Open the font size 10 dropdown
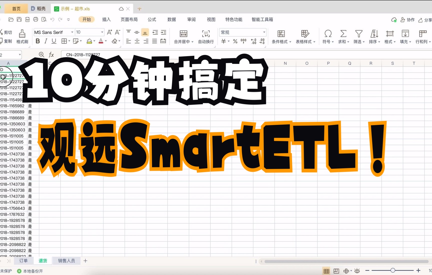The image size is (432, 275). [x=102, y=32]
